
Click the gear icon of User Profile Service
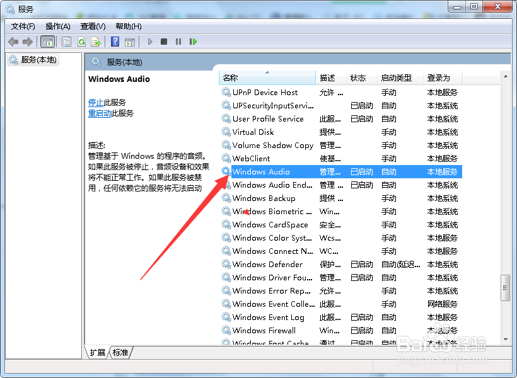[226, 118]
